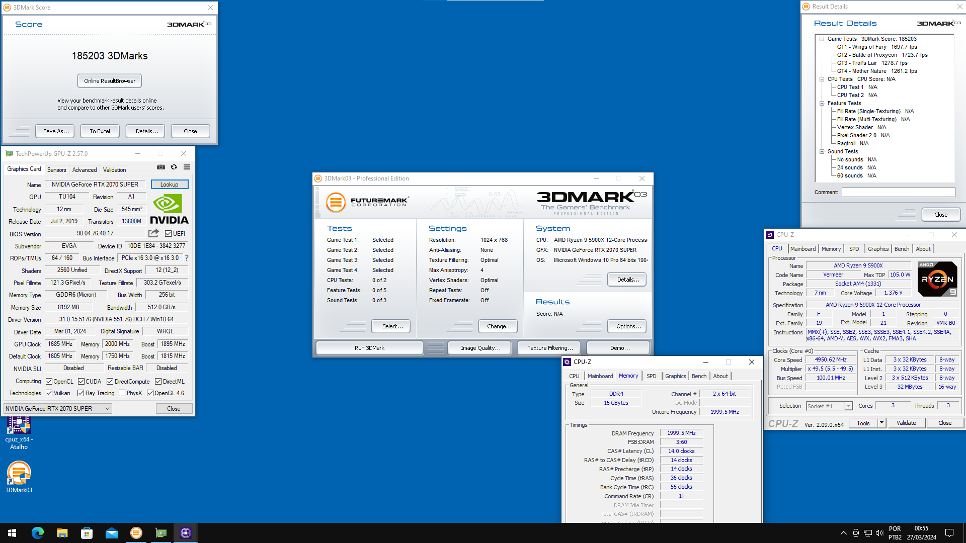966x543 pixels.
Task: Take a GPU-Z screenshot with camera icon
Action: click(x=161, y=167)
